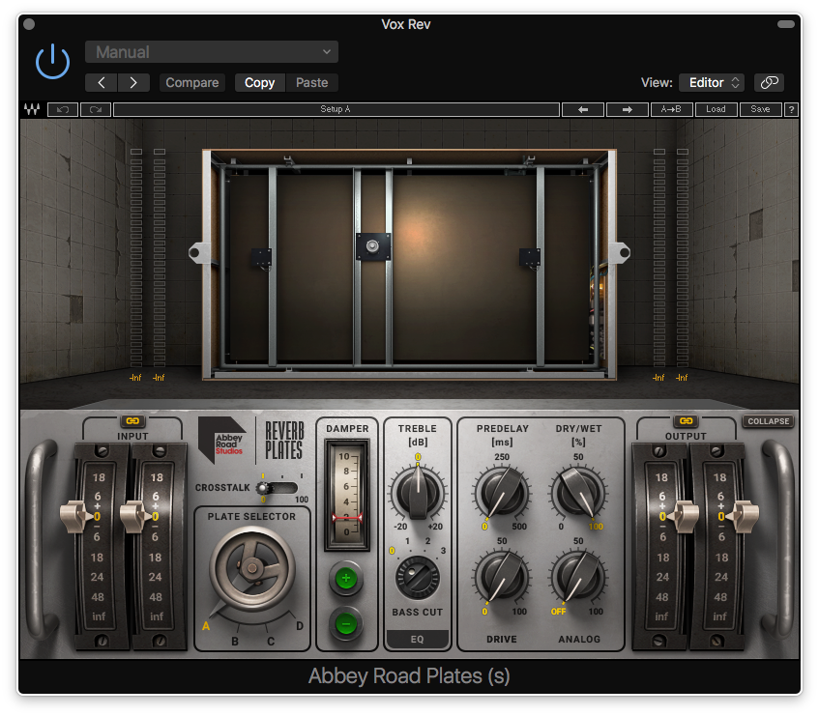The width and height of the screenshot is (819, 716).
Task: Click the right INPUT fader handle
Action: pyautogui.click(x=134, y=516)
